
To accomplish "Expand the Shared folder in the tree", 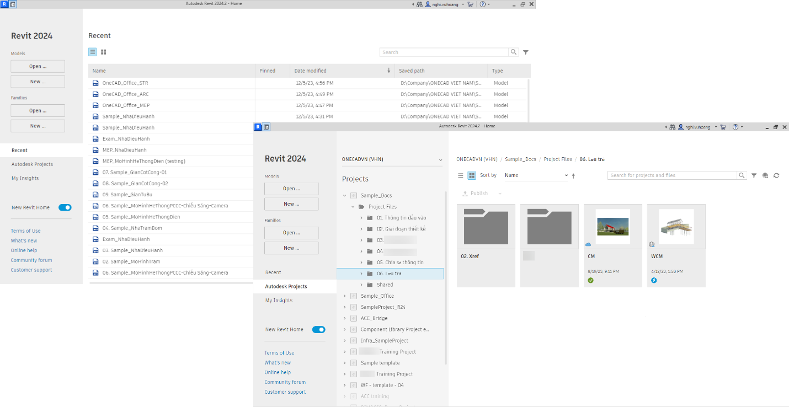I will (361, 285).
